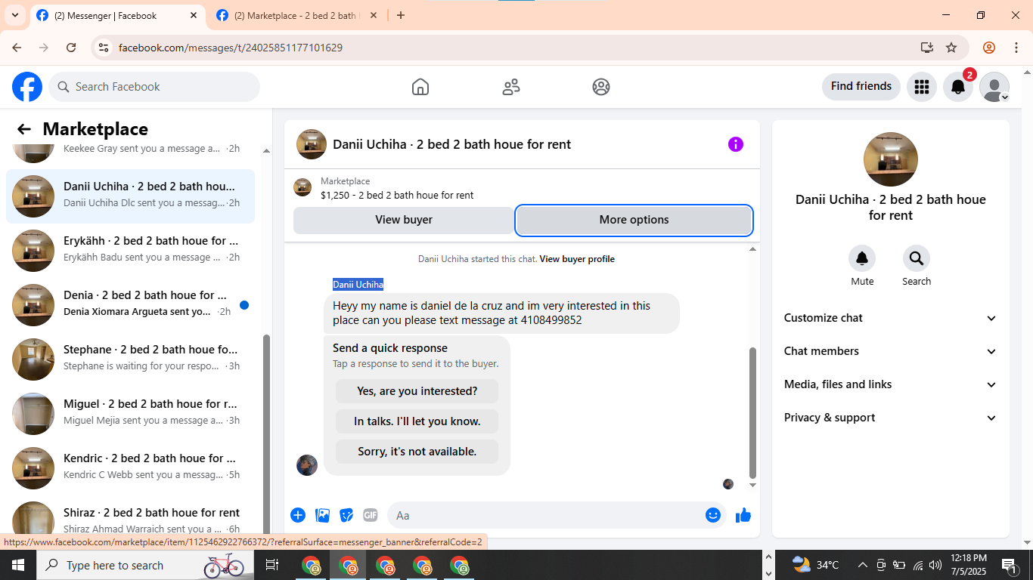Open Chrome three-dot menu
Screen dimensions: 1033x580
click(x=1016, y=48)
